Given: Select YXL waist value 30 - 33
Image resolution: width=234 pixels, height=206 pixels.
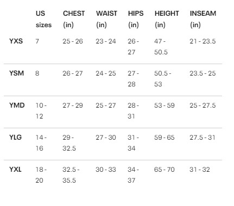Looking at the screenshot, I should (x=106, y=170).
